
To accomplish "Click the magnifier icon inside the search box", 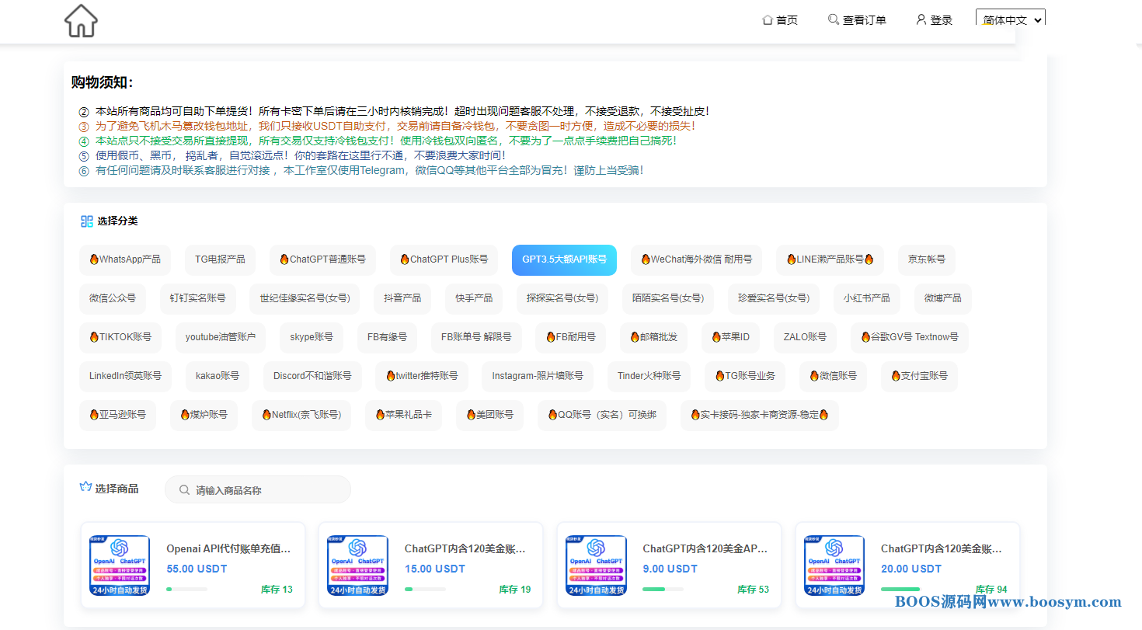I will [x=184, y=489].
